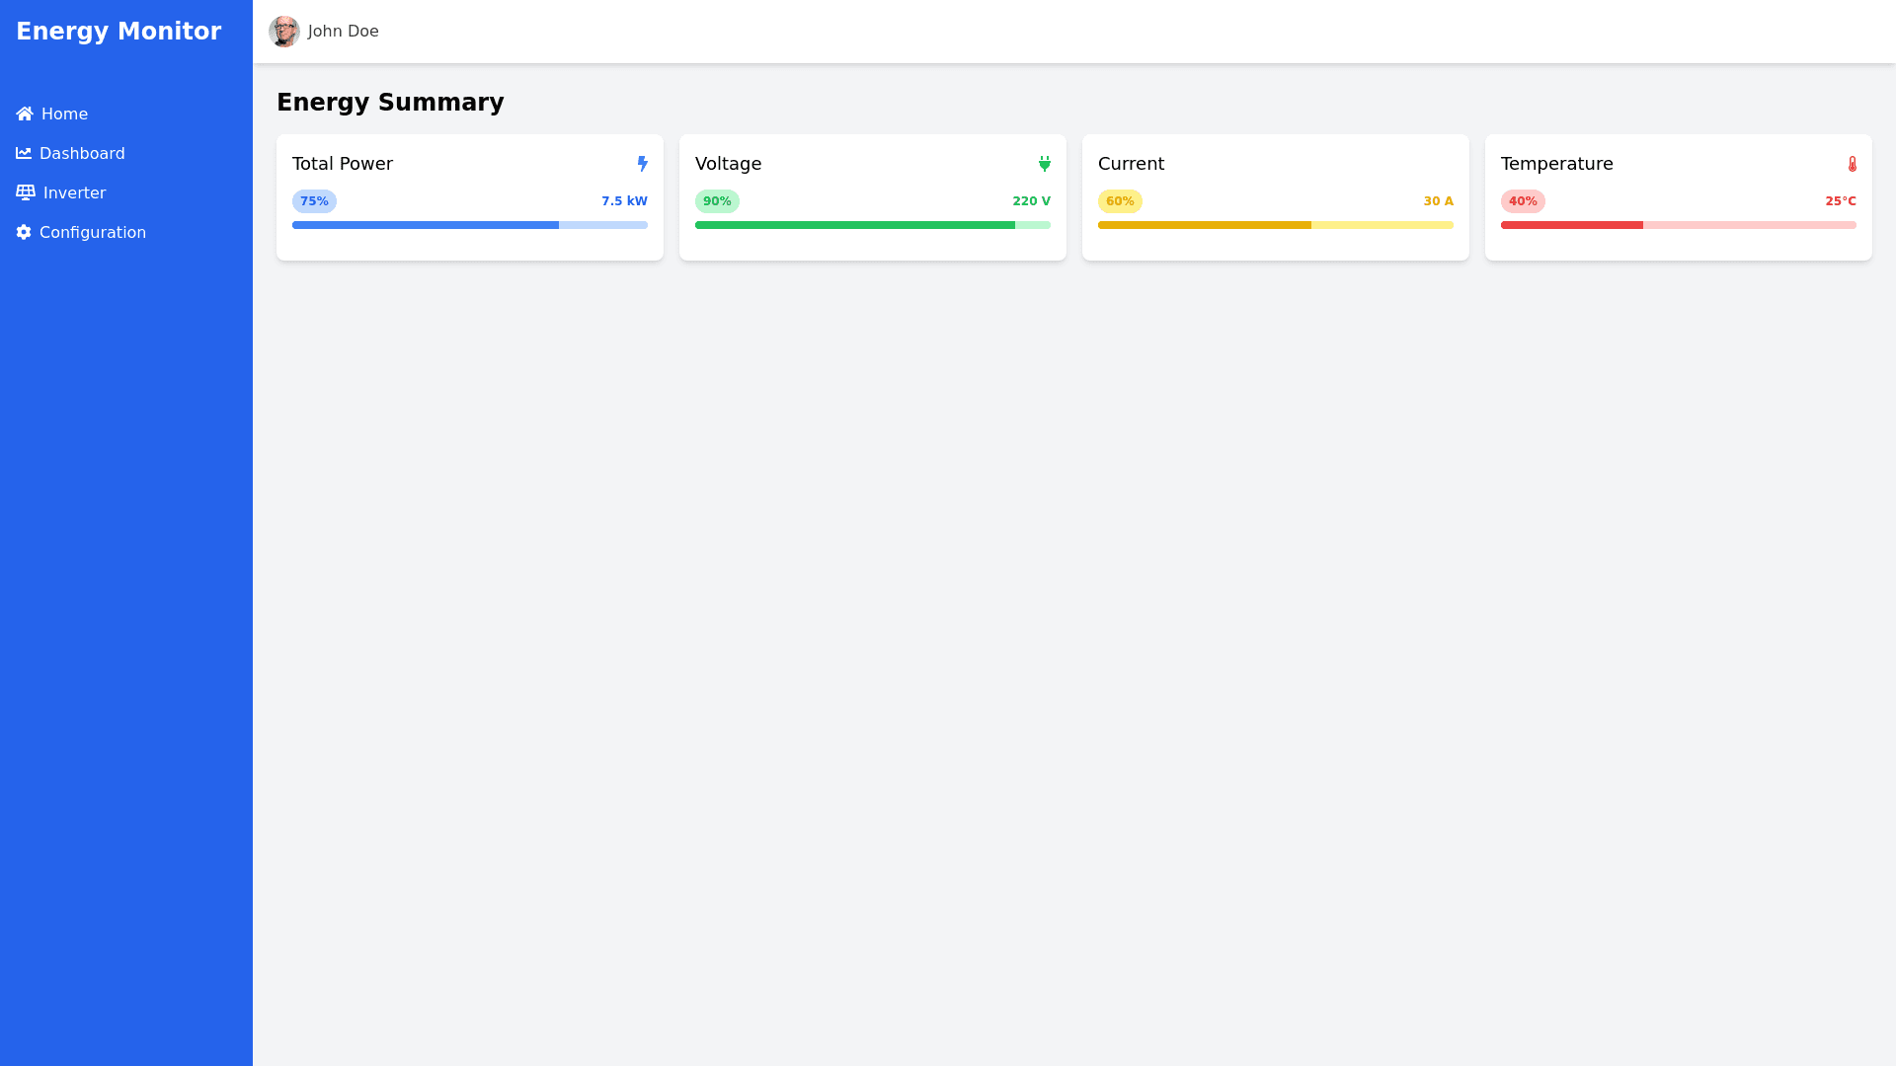This screenshot has width=1896, height=1066.
Task: Open Configuration from the sidebar
Action: click(92, 233)
